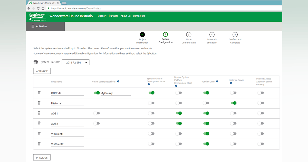Select the Contact Us menu item
308x162 pixels.
tap(139, 16)
